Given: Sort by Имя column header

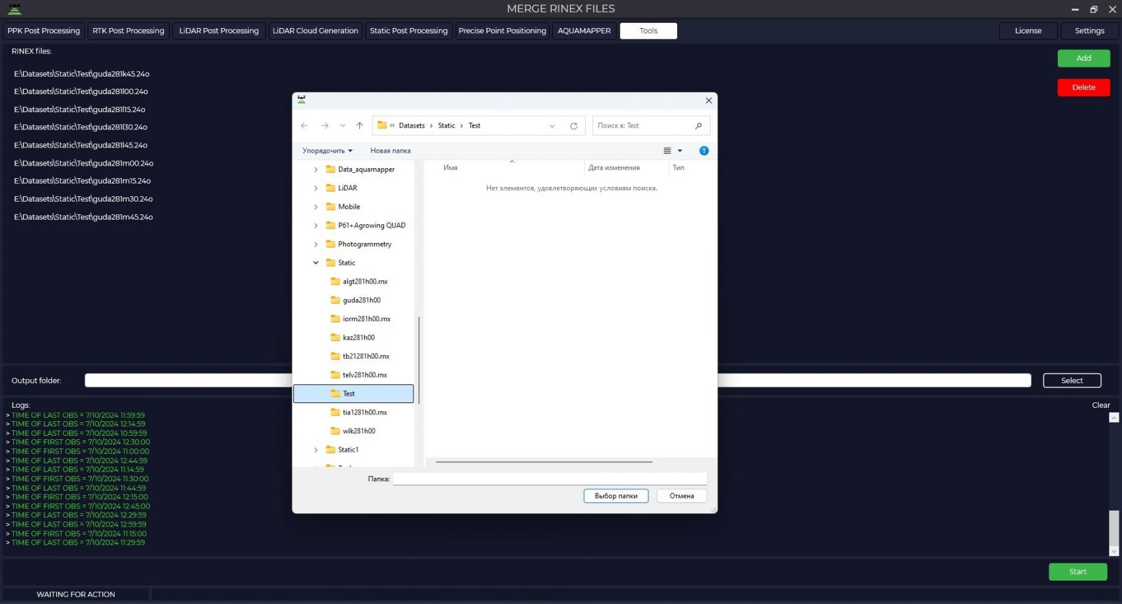Looking at the screenshot, I should [451, 168].
